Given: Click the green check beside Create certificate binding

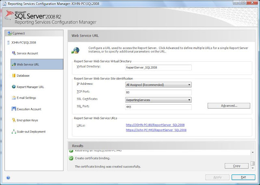Looking at the screenshot, I should click(x=71, y=158).
